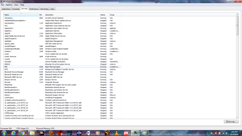Viewport: 242px width, 136px height.
Task: Select the BRSptStub service row
Action: point(62,85)
